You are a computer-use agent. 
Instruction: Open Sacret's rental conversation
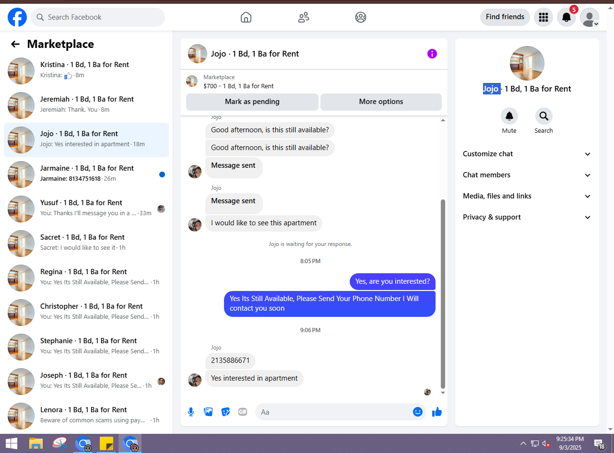click(x=86, y=244)
